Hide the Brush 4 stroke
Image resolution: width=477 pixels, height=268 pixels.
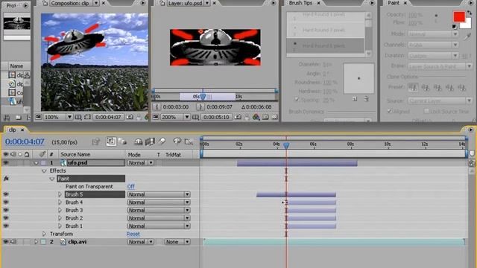[6, 202]
